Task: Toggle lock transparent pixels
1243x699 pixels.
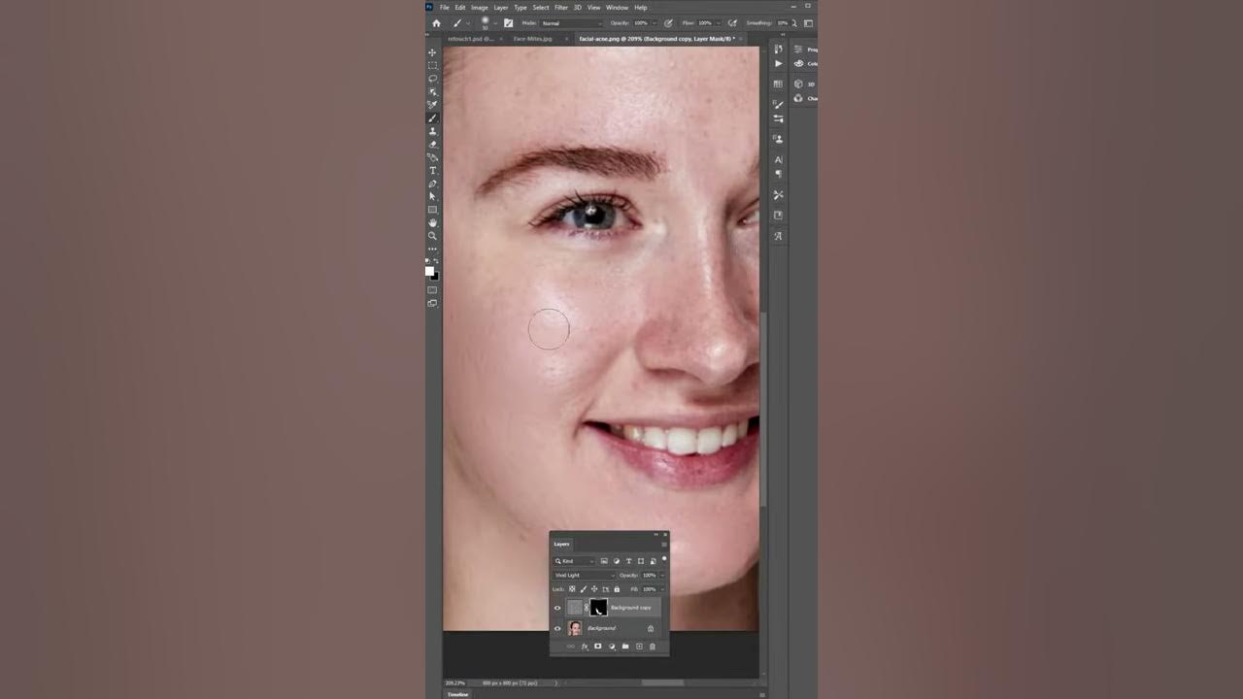Action: tap(572, 589)
